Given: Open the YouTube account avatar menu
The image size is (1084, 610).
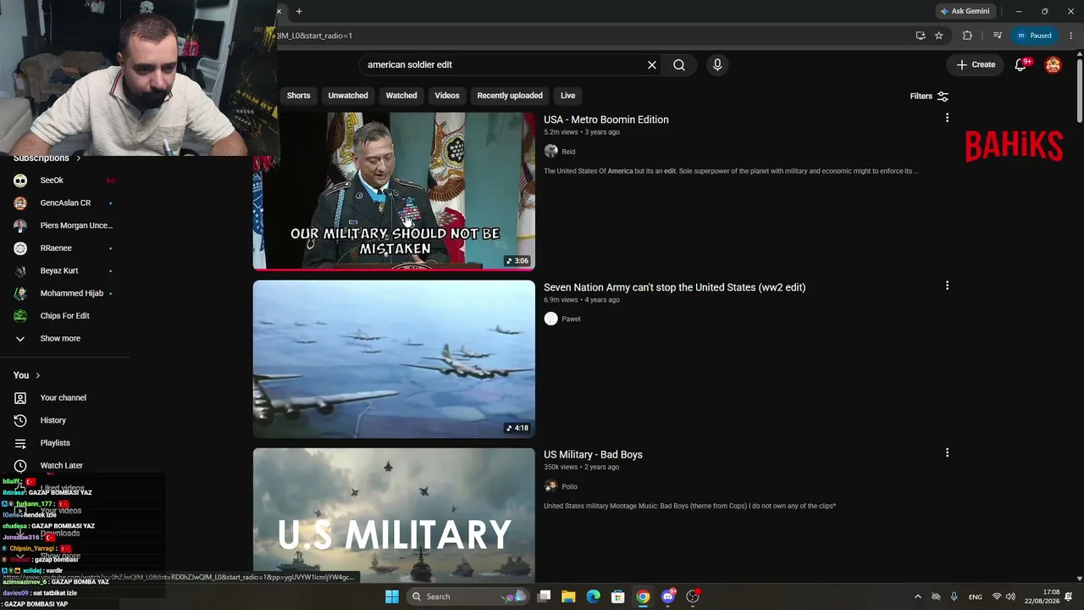Looking at the screenshot, I should click(1054, 64).
